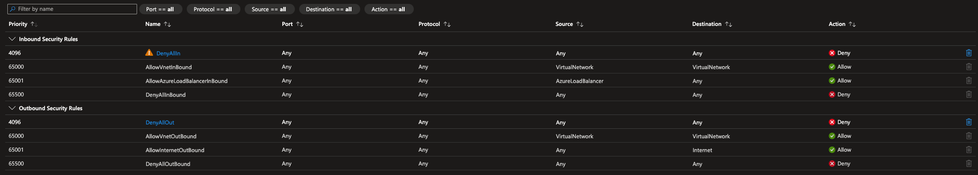
Task: Click the trash icon for DenyAllOut rule
Action: pyautogui.click(x=968, y=122)
